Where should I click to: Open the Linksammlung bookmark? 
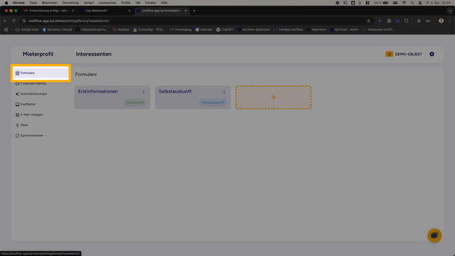point(91,30)
